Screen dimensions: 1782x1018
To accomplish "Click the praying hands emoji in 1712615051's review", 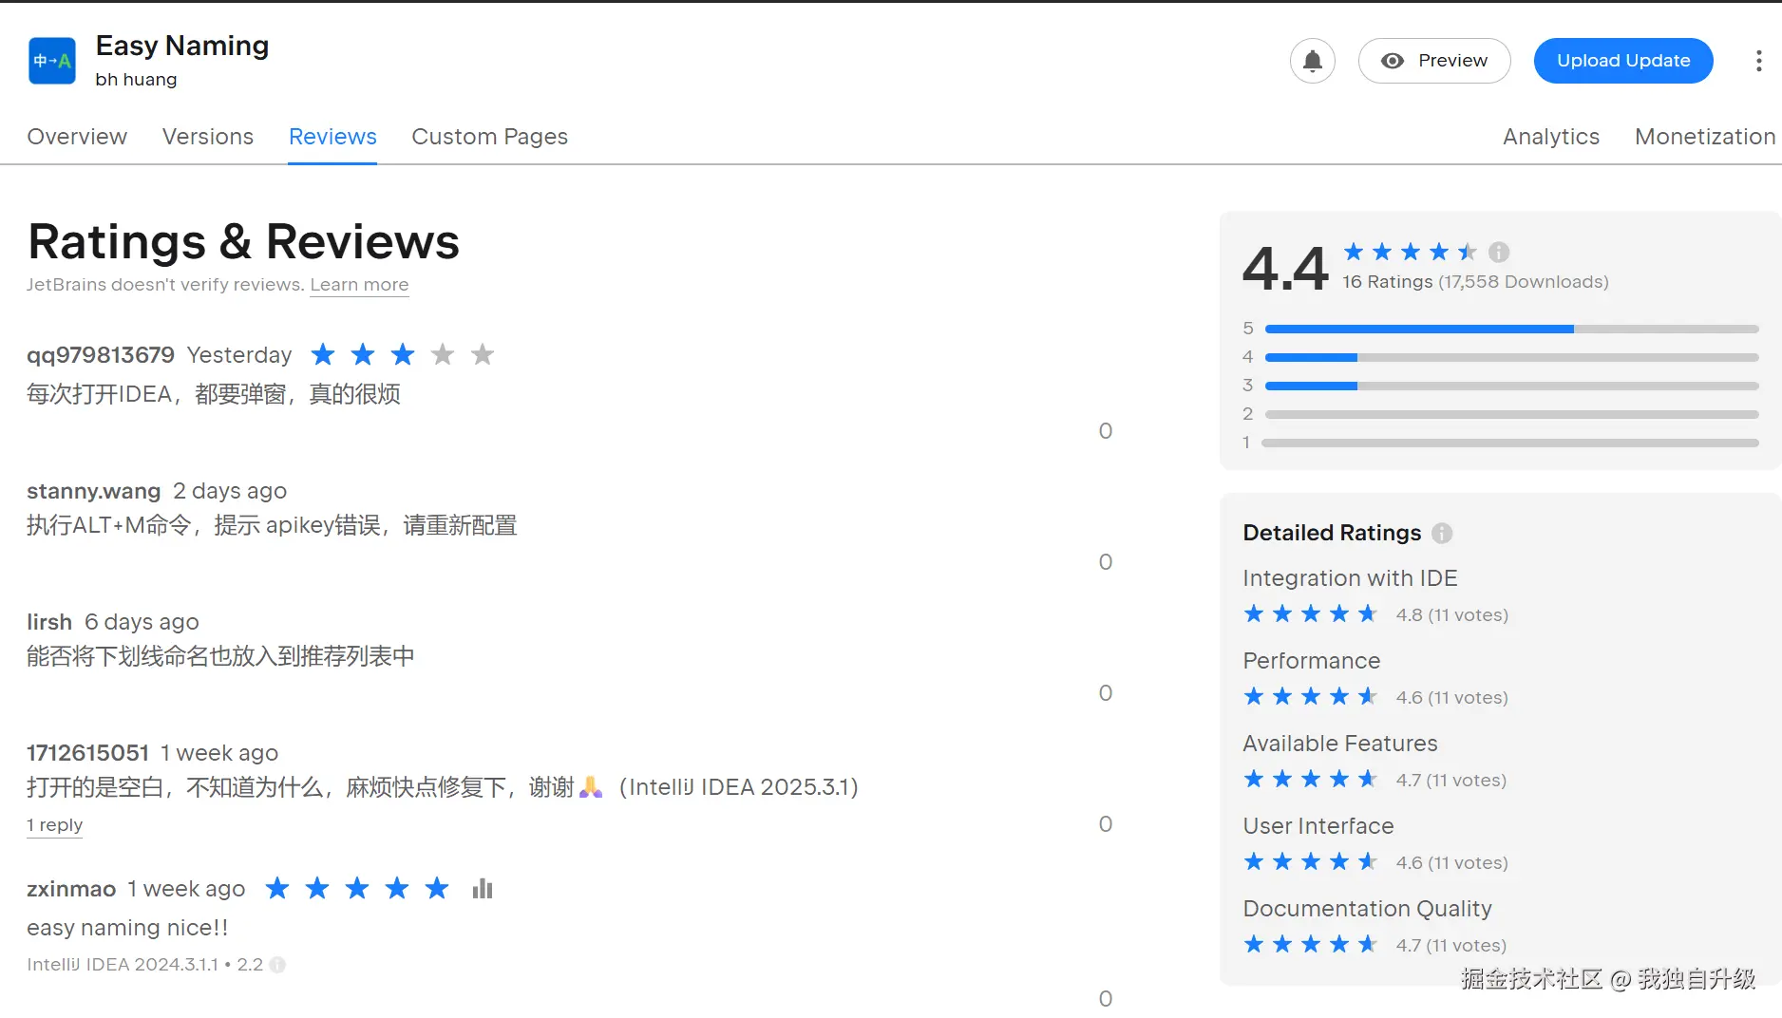I will (591, 787).
